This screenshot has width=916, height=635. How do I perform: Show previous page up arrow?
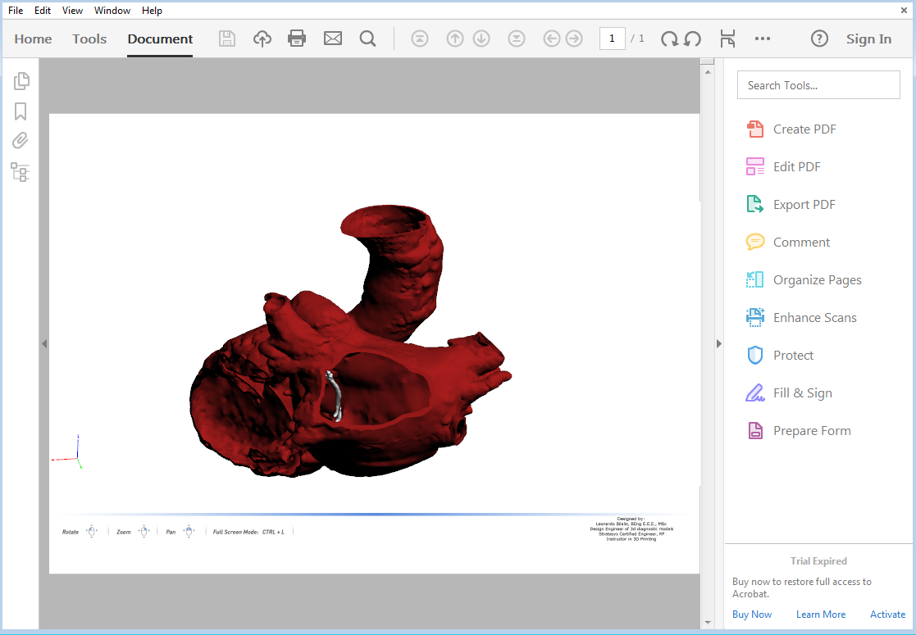coord(454,39)
